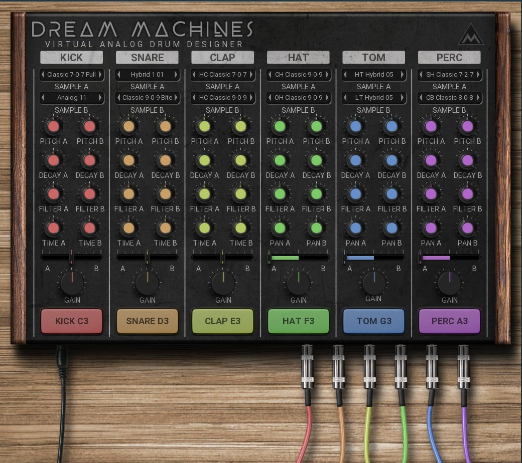Open the OH Classic 9-0-9 Sample B selector
The height and width of the screenshot is (463, 522).
(x=298, y=98)
